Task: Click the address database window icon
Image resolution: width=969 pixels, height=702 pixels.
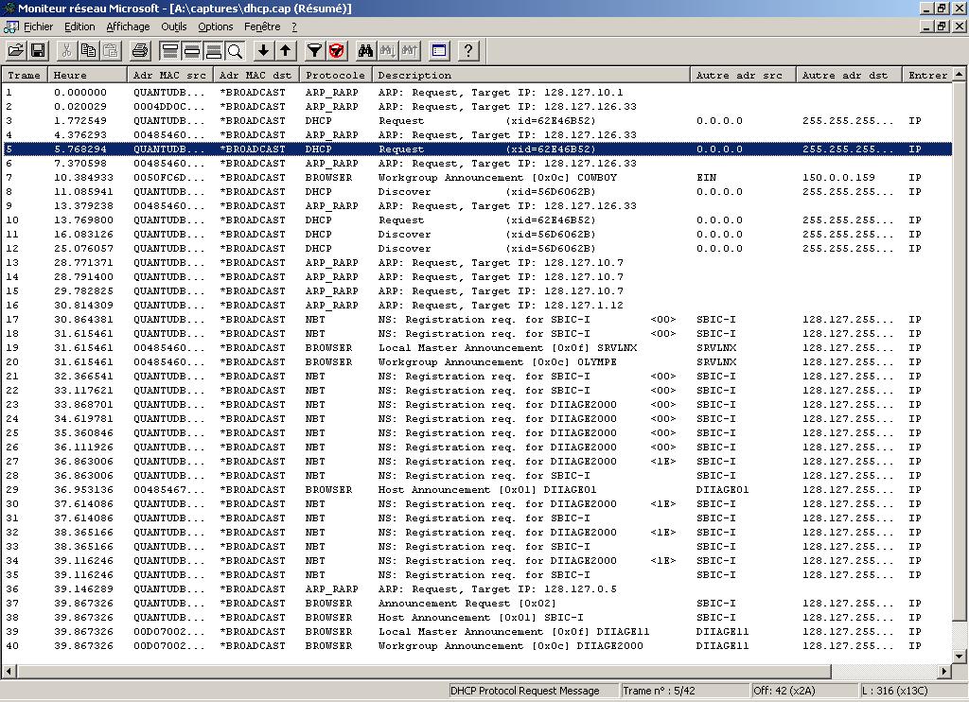Action: (x=439, y=51)
